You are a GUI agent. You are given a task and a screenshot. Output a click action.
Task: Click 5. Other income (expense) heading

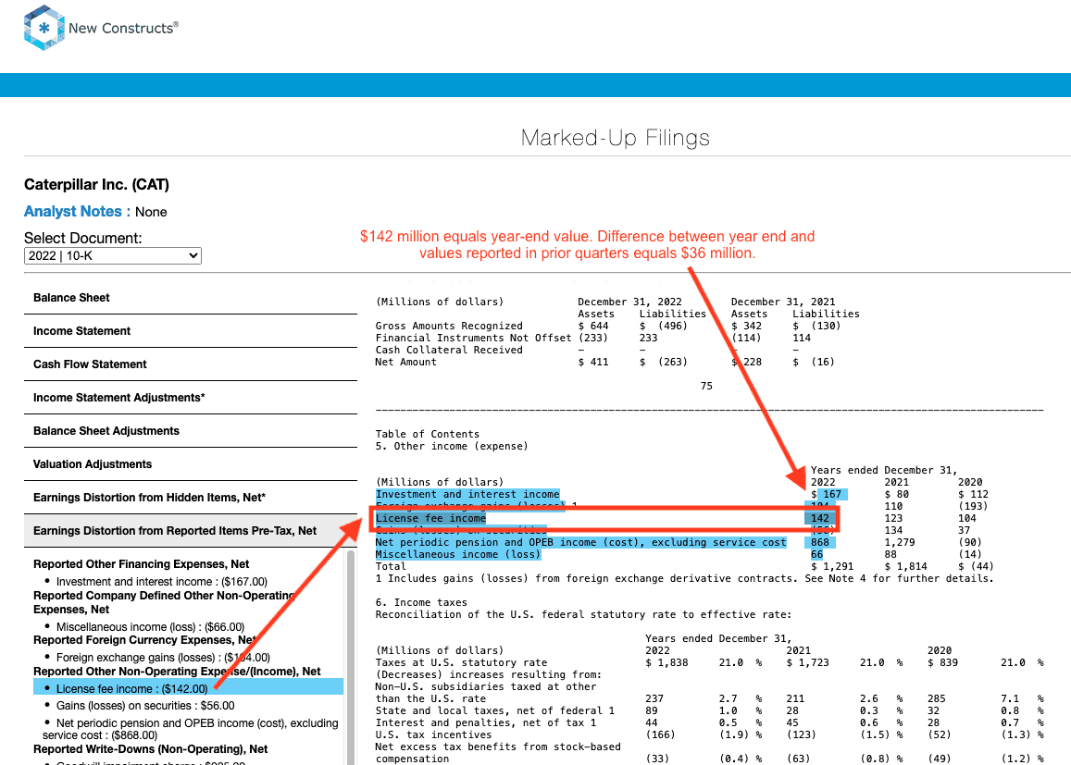click(452, 446)
